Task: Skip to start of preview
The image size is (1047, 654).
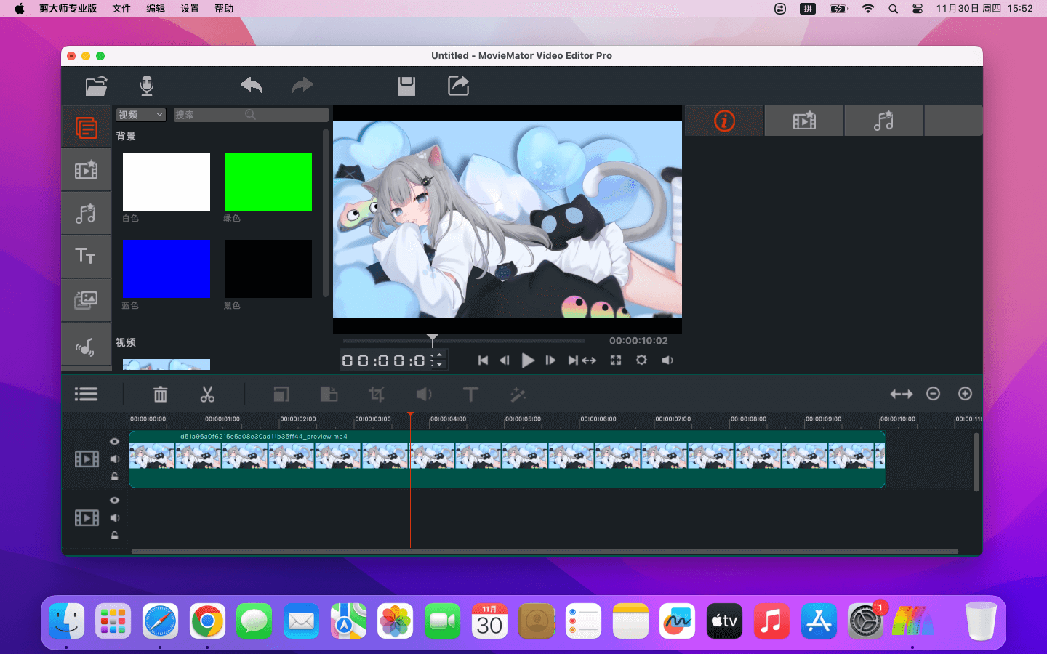Action: [x=483, y=360]
